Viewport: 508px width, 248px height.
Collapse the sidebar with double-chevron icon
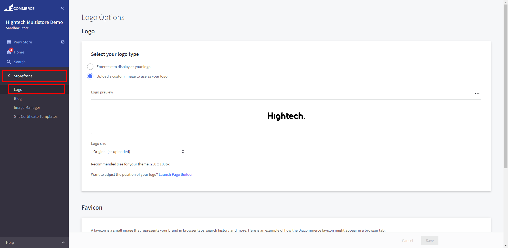click(x=62, y=8)
